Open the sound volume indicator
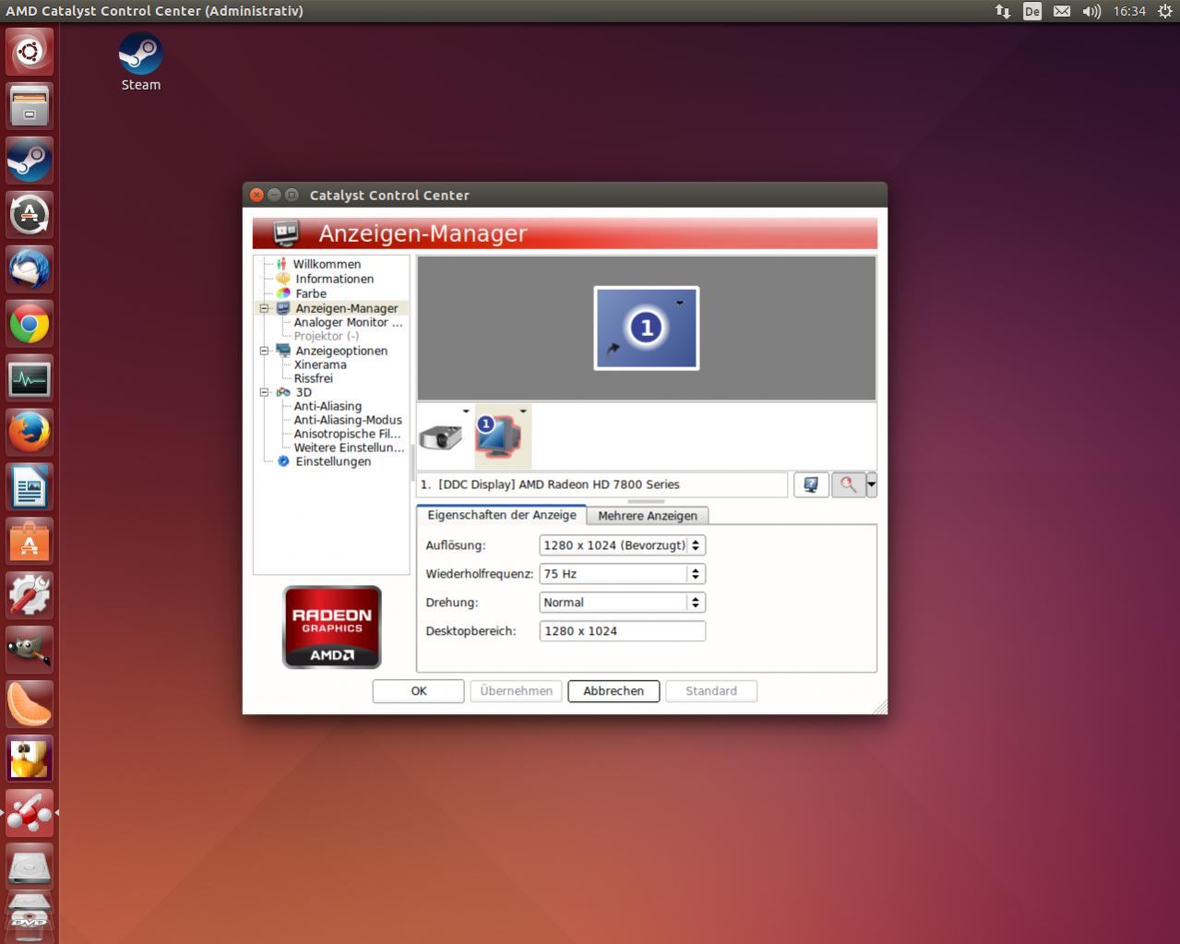Viewport: 1180px width, 944px height. (x=1091, y=11)
